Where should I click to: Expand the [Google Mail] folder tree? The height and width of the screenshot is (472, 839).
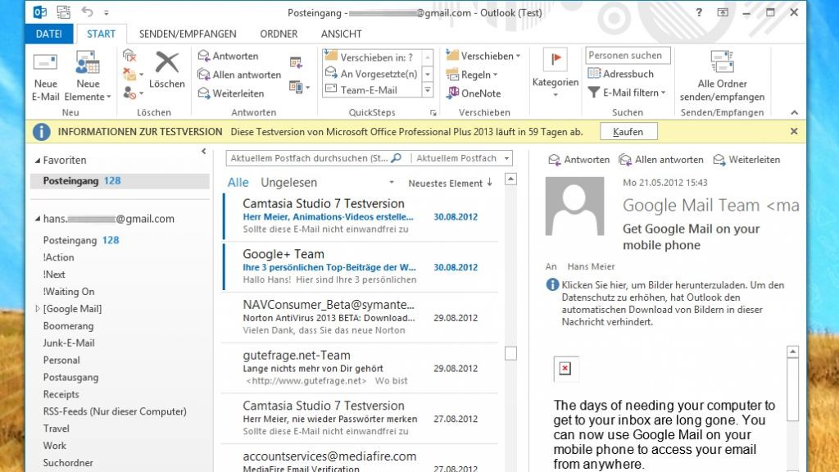[37, 309]
